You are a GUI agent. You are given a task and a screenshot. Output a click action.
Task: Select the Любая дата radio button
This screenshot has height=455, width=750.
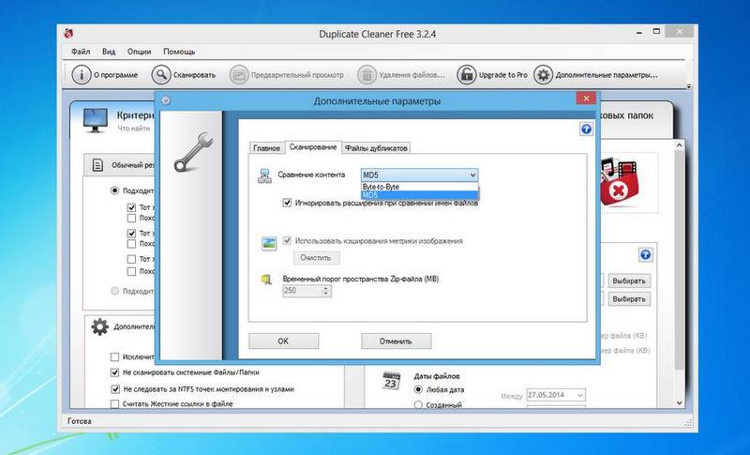coord(418,389)
